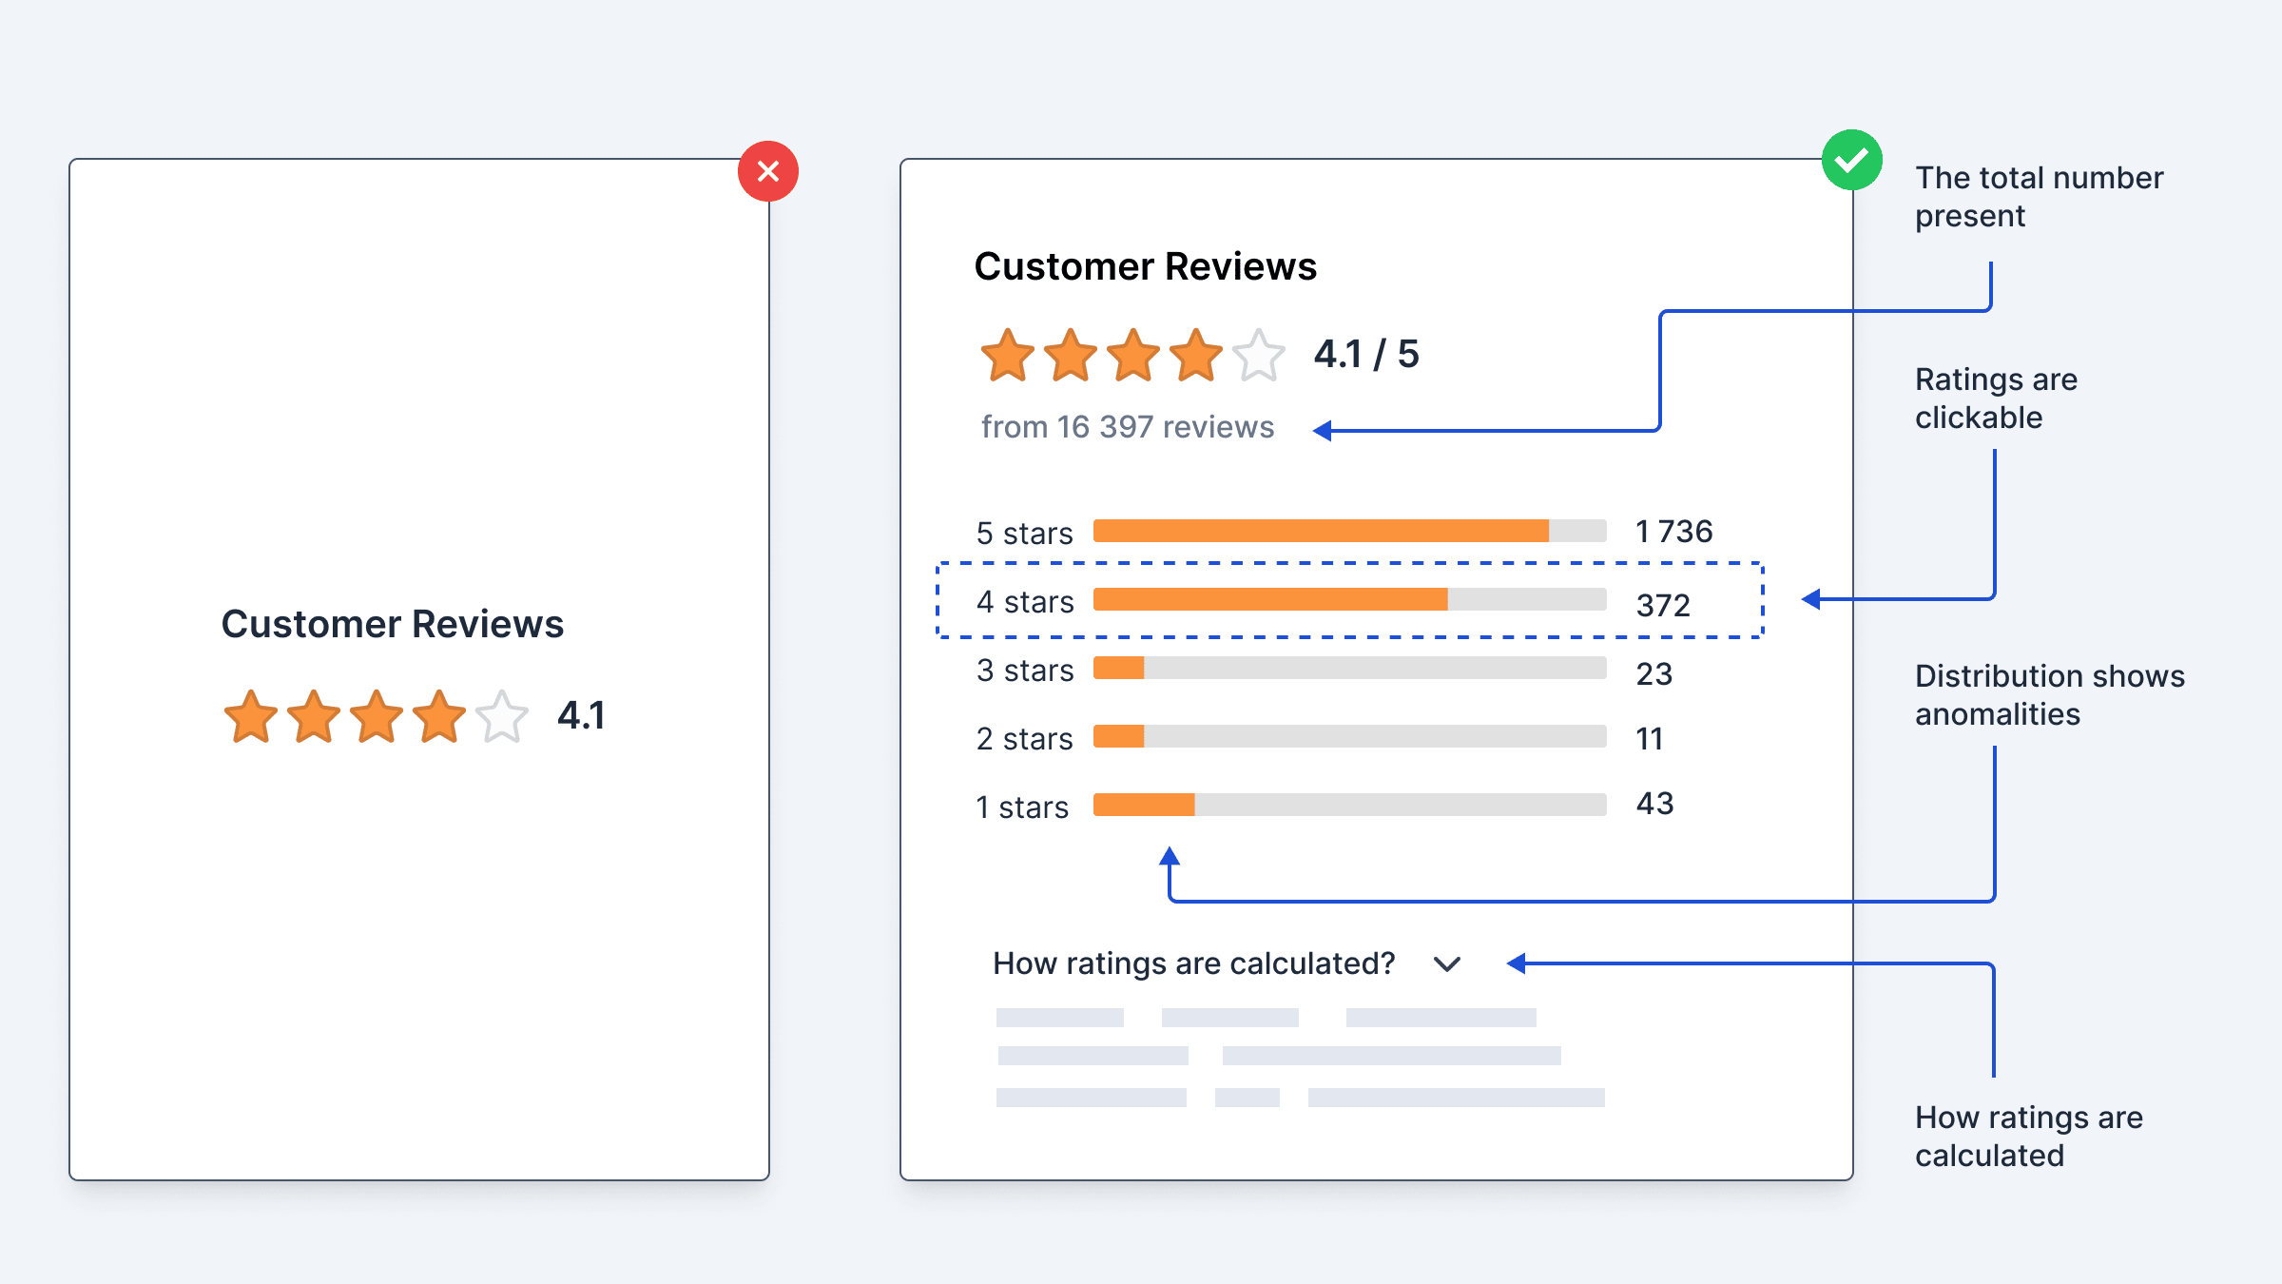
Task: Click the fourth orange star in left card
Action: [439, 717]
